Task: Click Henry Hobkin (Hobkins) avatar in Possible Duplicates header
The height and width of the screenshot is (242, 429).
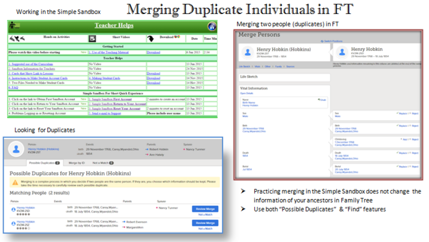Action: coord(16,149)
